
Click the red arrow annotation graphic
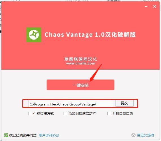click(96, 72)
